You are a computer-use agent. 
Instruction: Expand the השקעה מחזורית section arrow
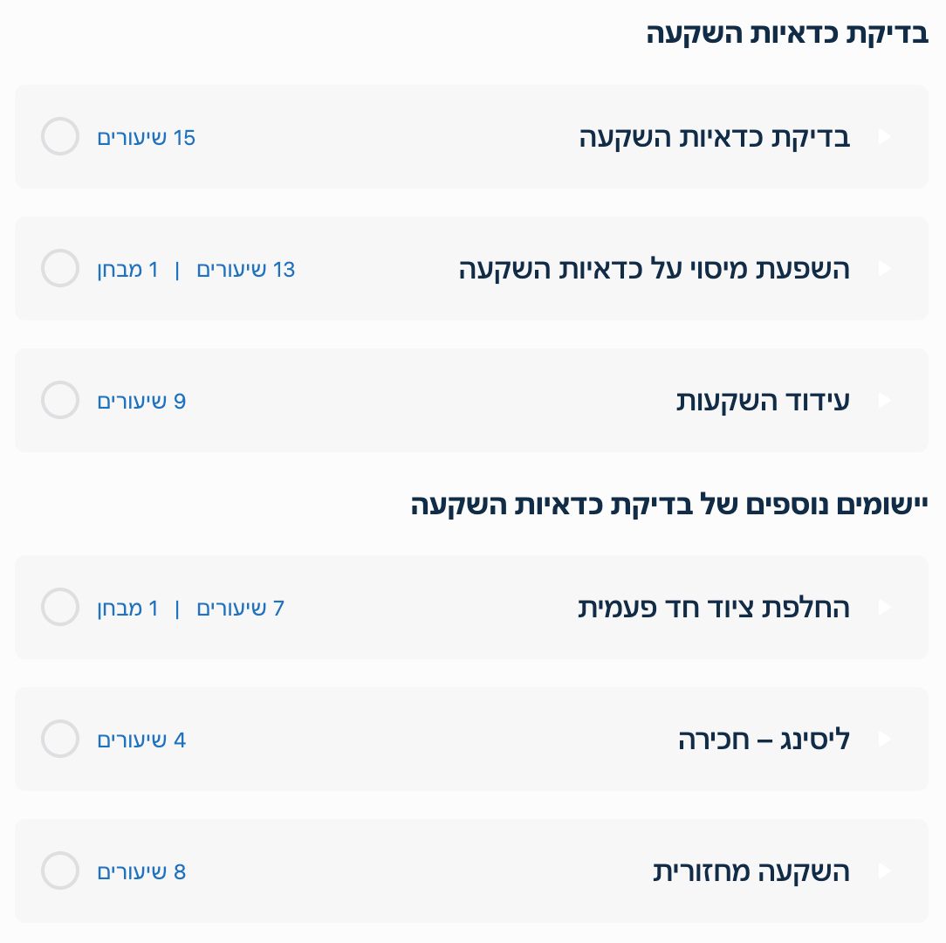pos(884,871)
